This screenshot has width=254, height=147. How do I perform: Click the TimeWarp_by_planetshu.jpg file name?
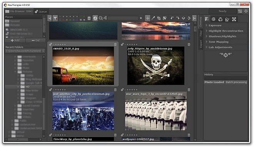72,139
